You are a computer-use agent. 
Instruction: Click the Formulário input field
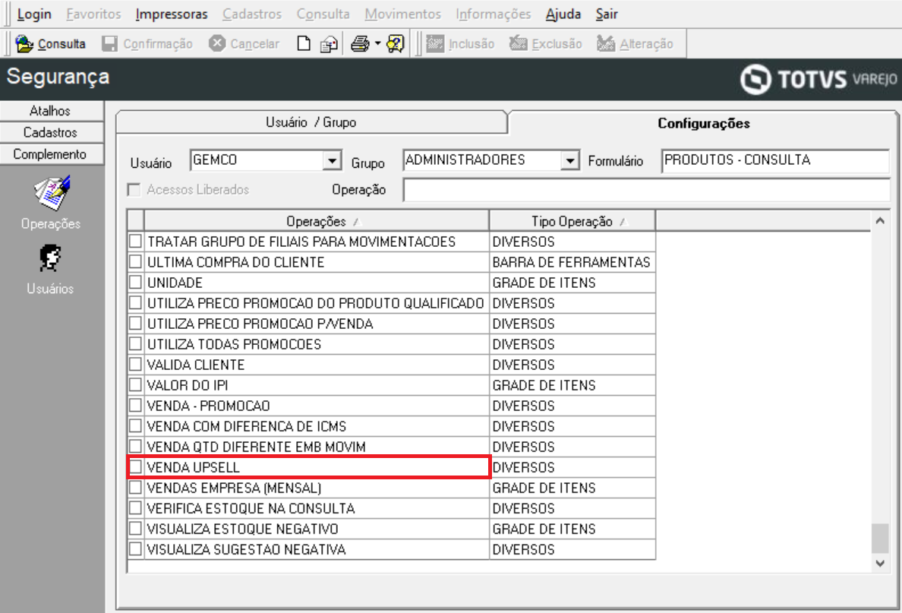click(x=775, y=160)
